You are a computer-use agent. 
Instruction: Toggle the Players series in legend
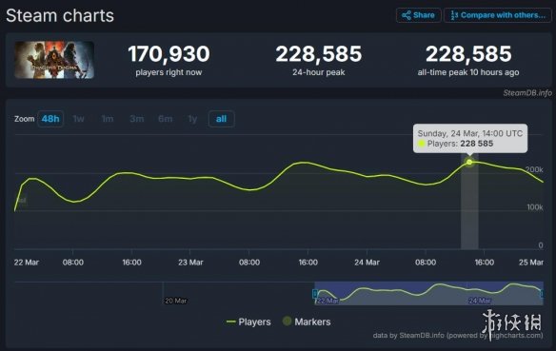(248, 322)
